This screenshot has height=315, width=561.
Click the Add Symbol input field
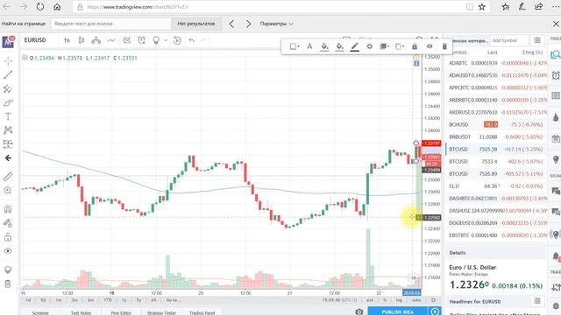508,40
